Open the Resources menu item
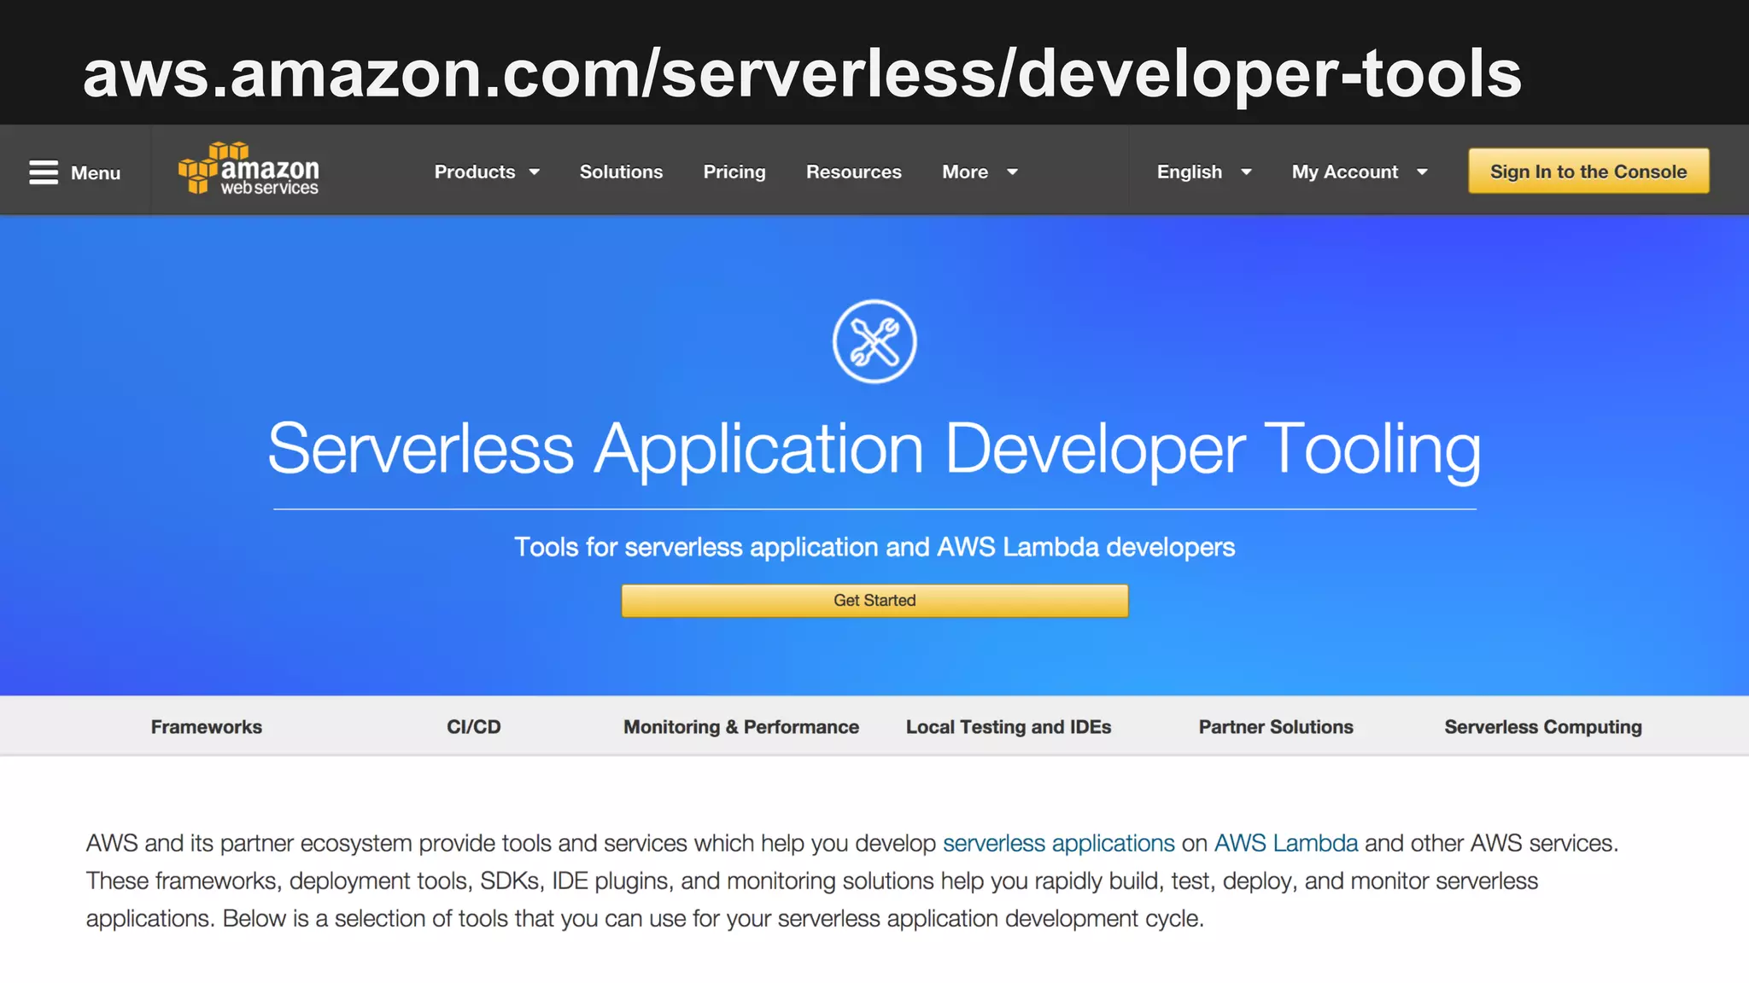This screenshot has width=1749, height=983. pos(854,172)
